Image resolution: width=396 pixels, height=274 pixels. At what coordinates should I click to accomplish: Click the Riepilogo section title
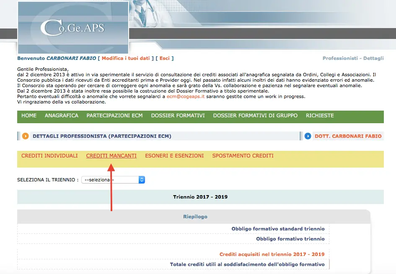tap(195, 217)
